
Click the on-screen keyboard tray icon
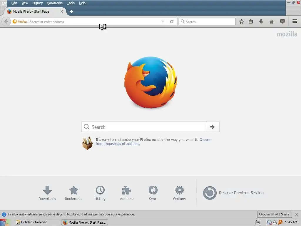coord(257,222)
